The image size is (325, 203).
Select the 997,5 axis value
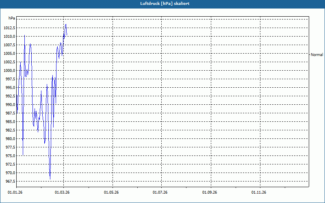pyautogui.click(x=10, y=79)
